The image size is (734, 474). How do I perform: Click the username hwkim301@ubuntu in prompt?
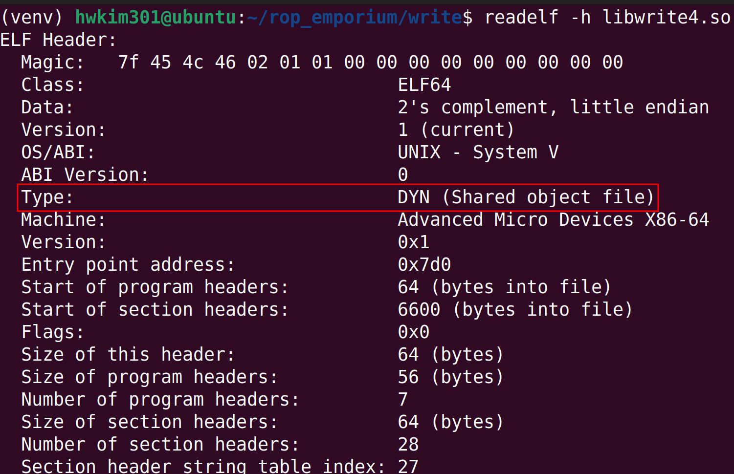156,18
